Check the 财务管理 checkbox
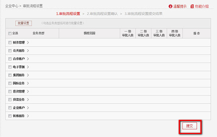The width and height of the screenshot is (217, 137). coord(10,43)
